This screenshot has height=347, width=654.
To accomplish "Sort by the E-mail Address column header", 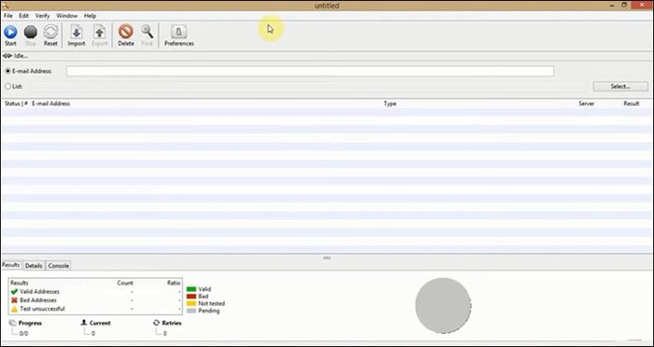I will (50, 104).
